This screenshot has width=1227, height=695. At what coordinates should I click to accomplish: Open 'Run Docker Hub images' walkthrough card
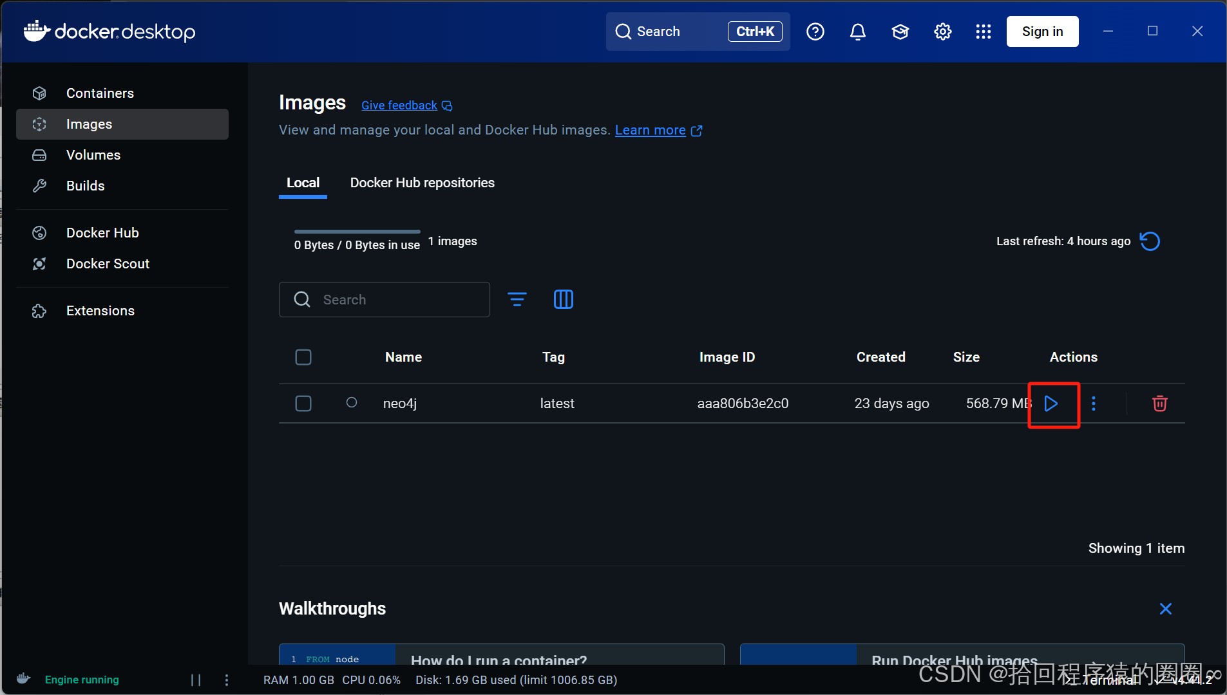coord(962,654)
